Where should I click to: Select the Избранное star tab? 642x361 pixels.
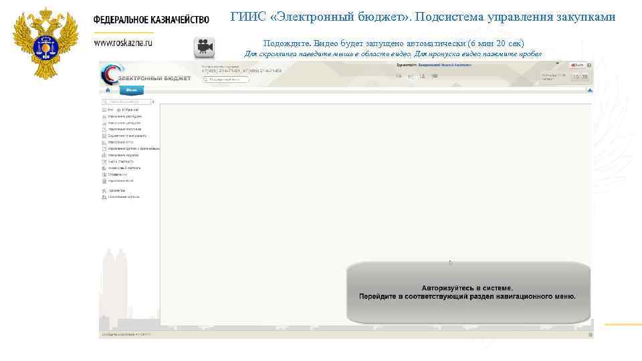click(x=128, y=110)
